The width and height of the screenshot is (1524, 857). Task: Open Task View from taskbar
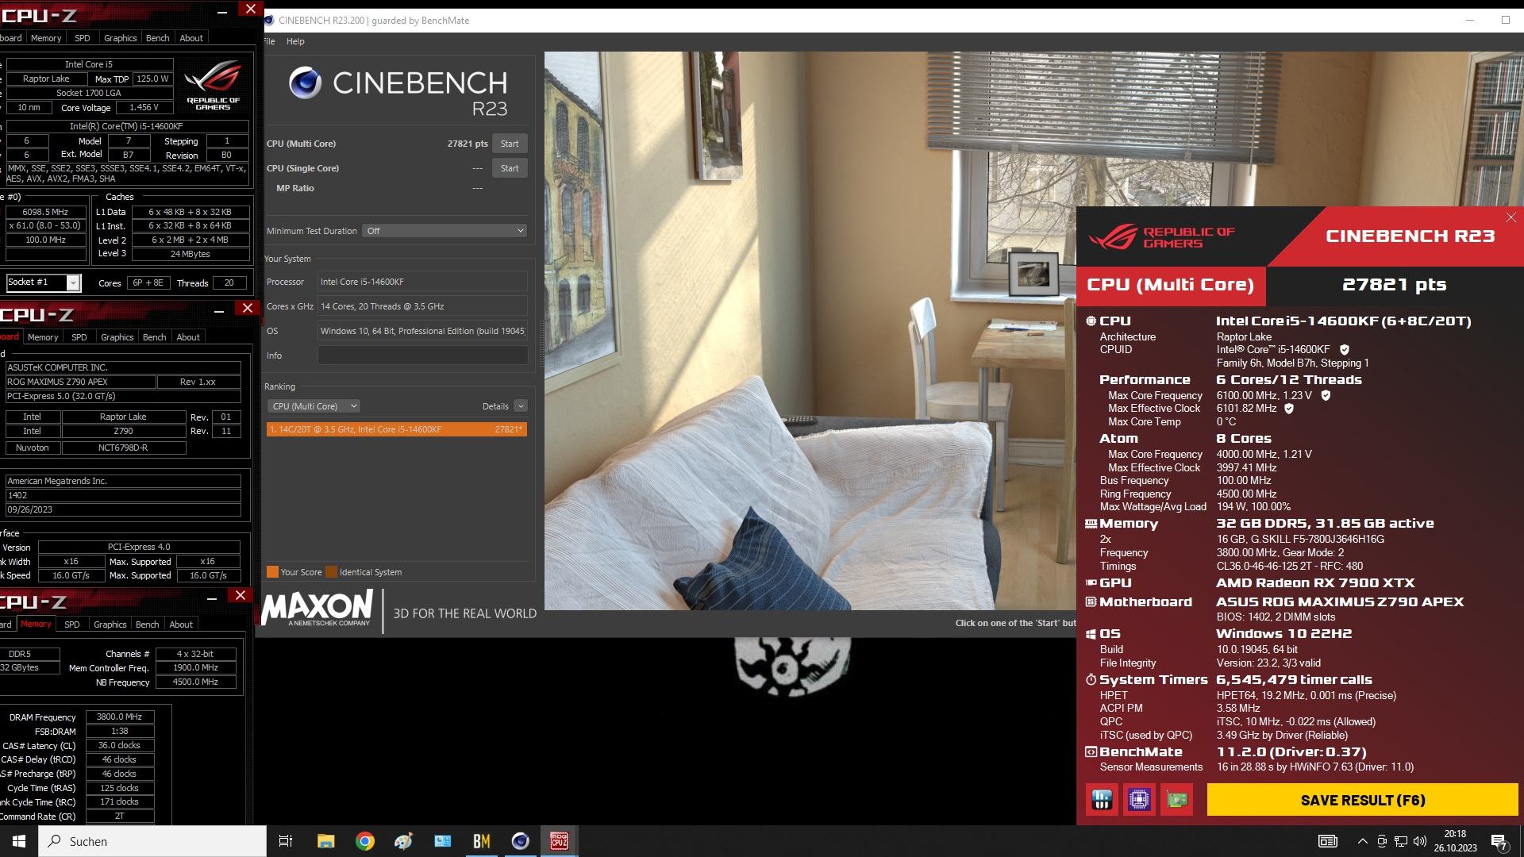tap(286, 841)
